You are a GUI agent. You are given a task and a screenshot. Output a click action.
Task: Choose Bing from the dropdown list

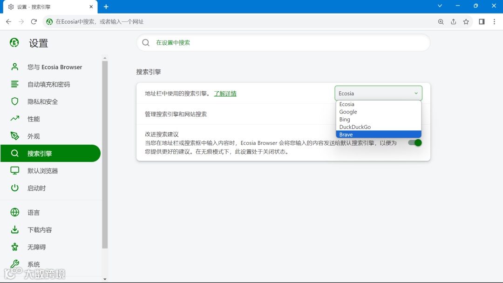point(379,120)
